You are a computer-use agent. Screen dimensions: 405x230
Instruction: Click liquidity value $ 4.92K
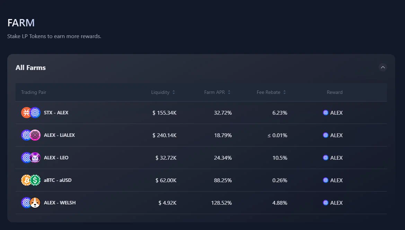[x=167, y=203]
